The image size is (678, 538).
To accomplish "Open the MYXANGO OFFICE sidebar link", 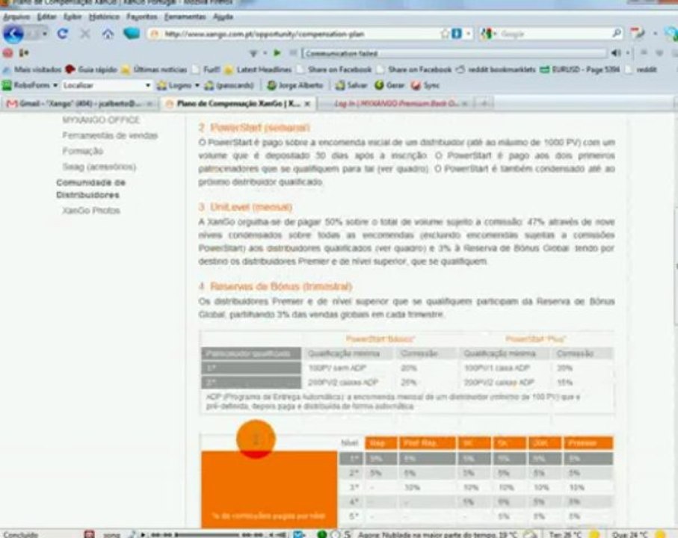I will click(101, 120).
